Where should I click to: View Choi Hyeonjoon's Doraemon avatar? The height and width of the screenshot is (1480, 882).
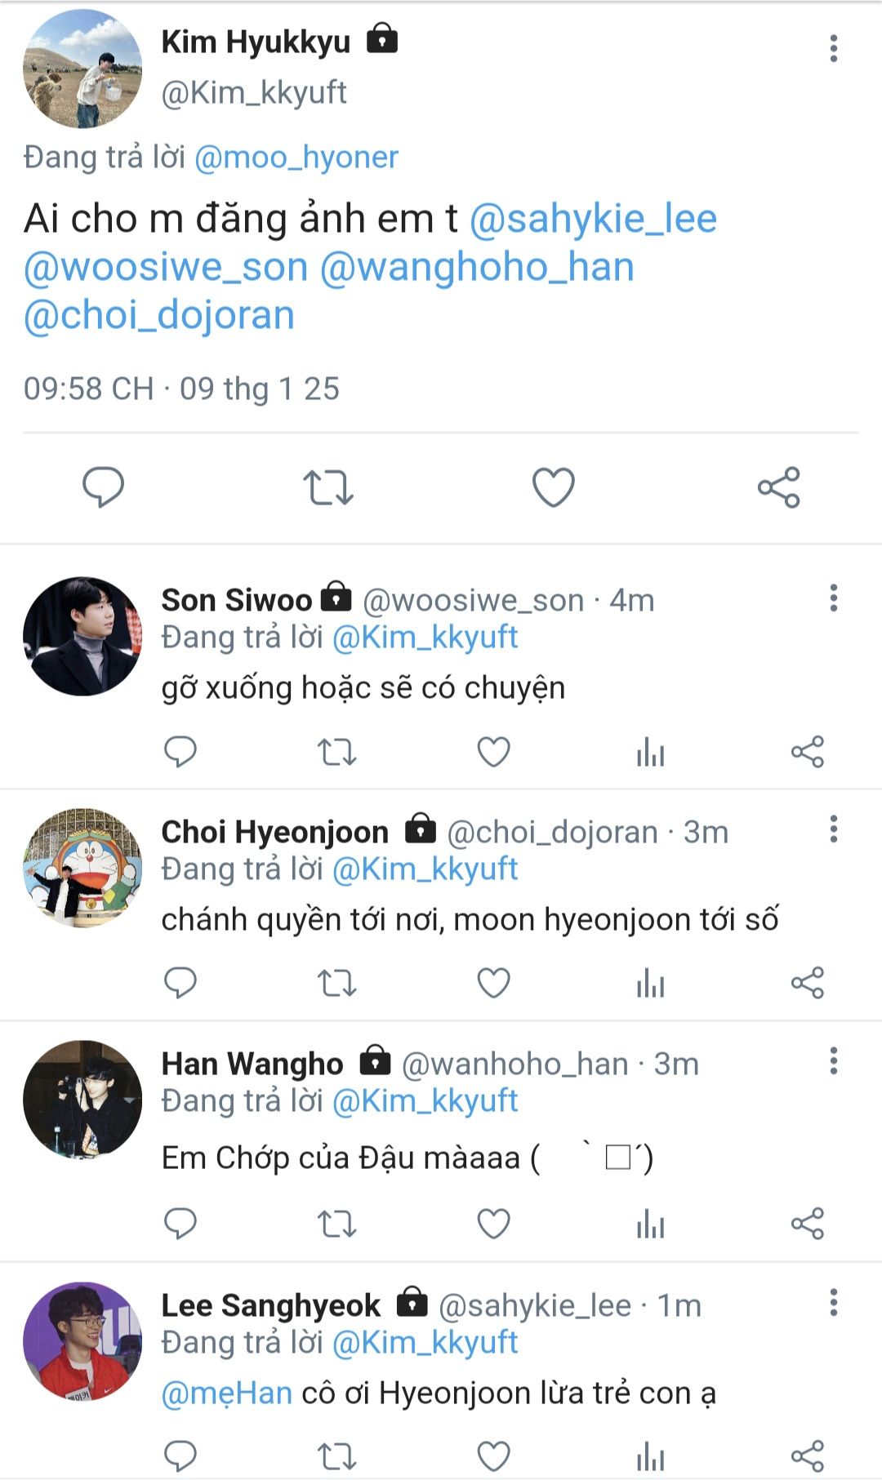tap(82, 868)
